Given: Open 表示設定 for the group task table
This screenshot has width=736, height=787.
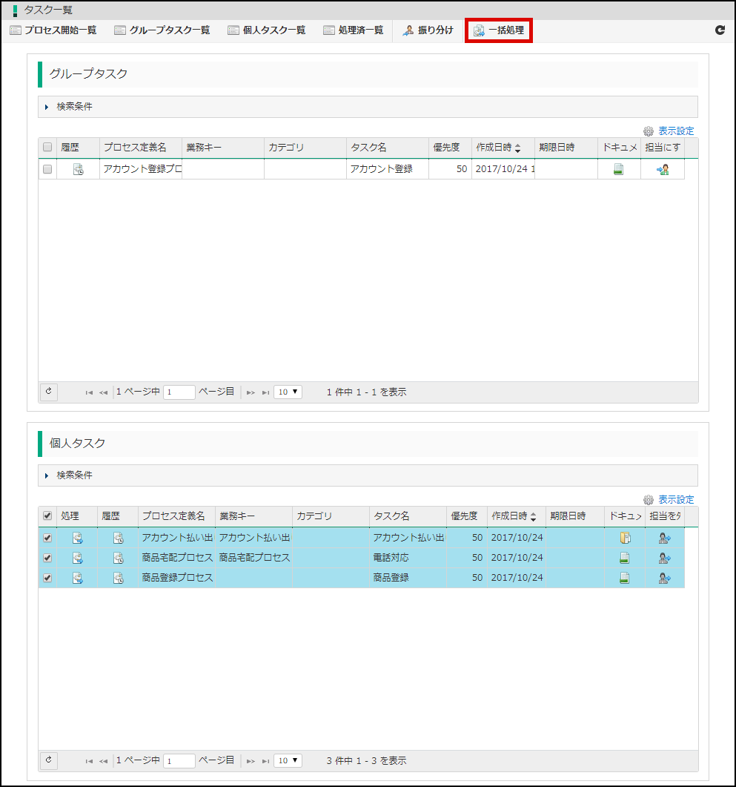Looking at the screenshot, I should click(x=669, y=131).
